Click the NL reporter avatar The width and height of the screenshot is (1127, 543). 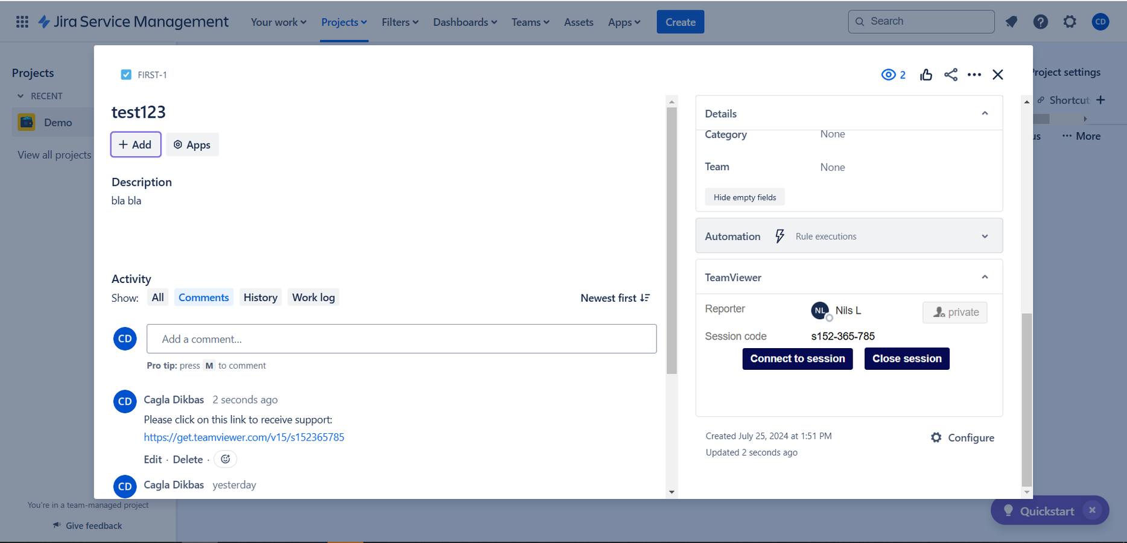[x=820, y=311]
